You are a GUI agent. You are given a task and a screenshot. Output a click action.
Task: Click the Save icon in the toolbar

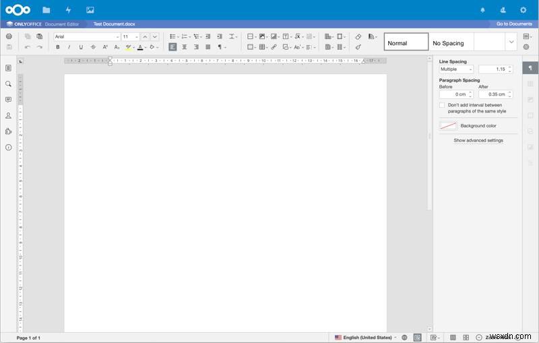[x=9, y=46]
